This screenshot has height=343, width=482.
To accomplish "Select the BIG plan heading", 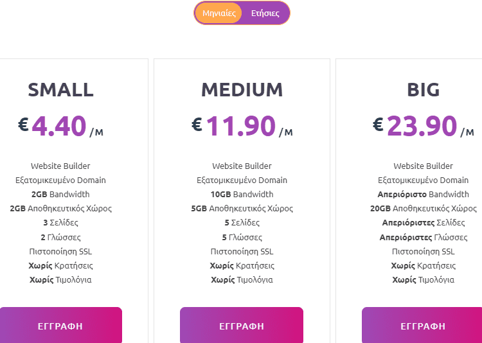I will 424,90.
